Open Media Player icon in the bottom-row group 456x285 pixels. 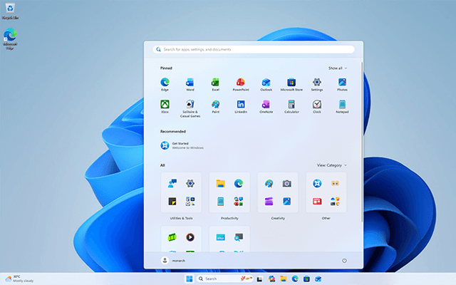[x=190, y=237]
